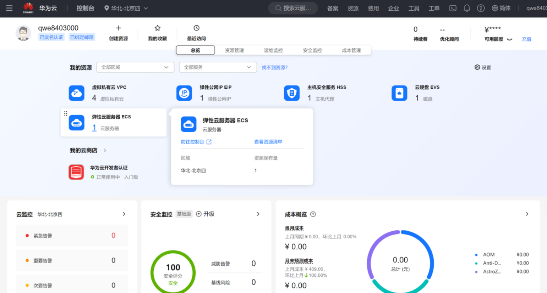
Task: Click the 充值 link
Action: point(526,39)
